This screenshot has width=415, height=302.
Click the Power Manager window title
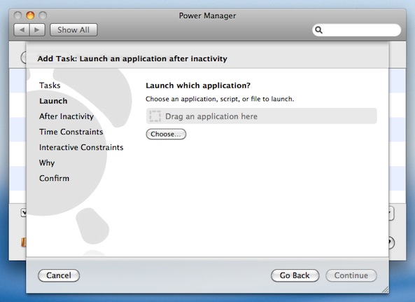207,15
